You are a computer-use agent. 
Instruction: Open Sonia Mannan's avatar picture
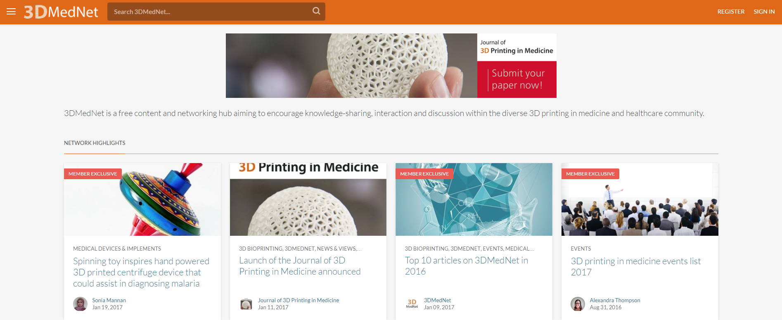(x=80, y=304)
